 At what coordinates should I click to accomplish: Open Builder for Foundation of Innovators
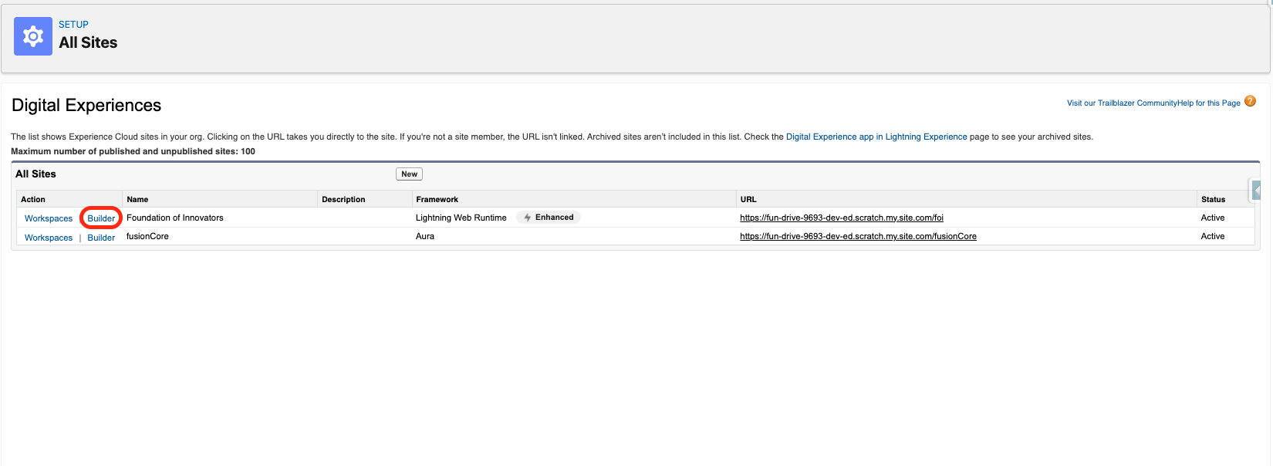point(101,218)
